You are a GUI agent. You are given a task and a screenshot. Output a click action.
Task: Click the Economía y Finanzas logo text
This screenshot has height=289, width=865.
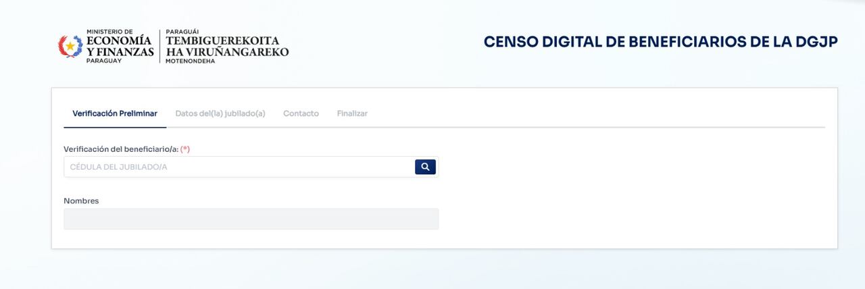click(120, 46)
